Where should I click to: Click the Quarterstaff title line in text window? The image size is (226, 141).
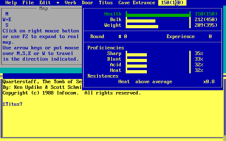[x=42, y=81]
